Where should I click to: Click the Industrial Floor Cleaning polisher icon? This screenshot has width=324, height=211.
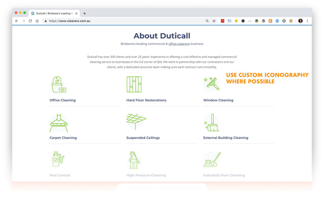click(x=212, y=159)
